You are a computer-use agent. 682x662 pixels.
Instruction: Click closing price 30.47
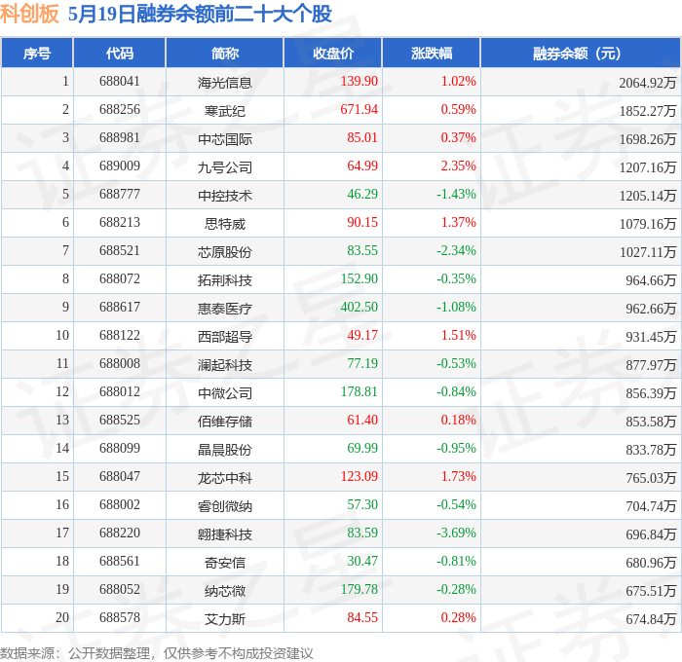point(362,562)
